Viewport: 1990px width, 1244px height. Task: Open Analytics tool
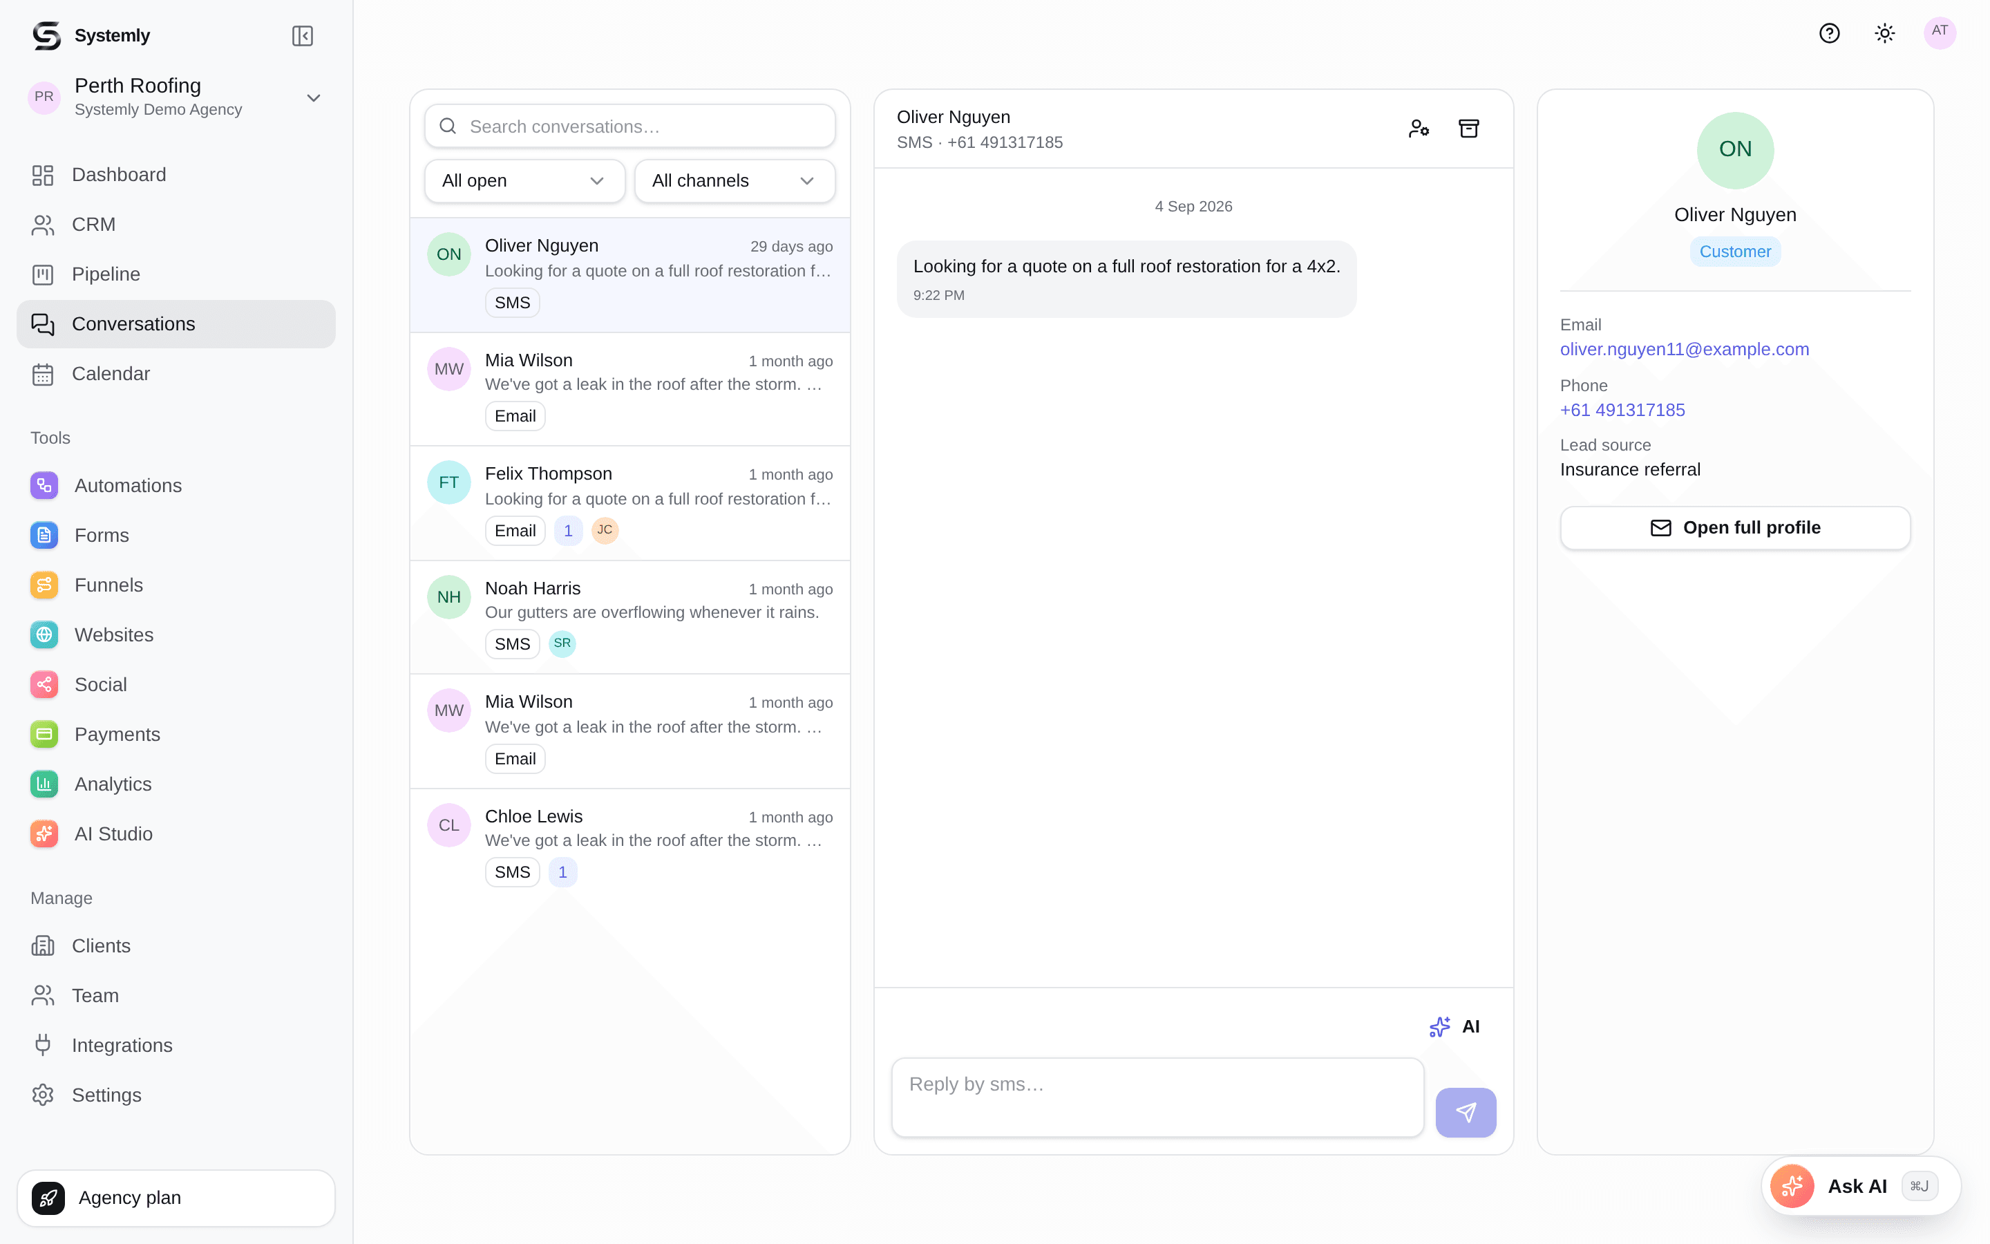point(176,784)
